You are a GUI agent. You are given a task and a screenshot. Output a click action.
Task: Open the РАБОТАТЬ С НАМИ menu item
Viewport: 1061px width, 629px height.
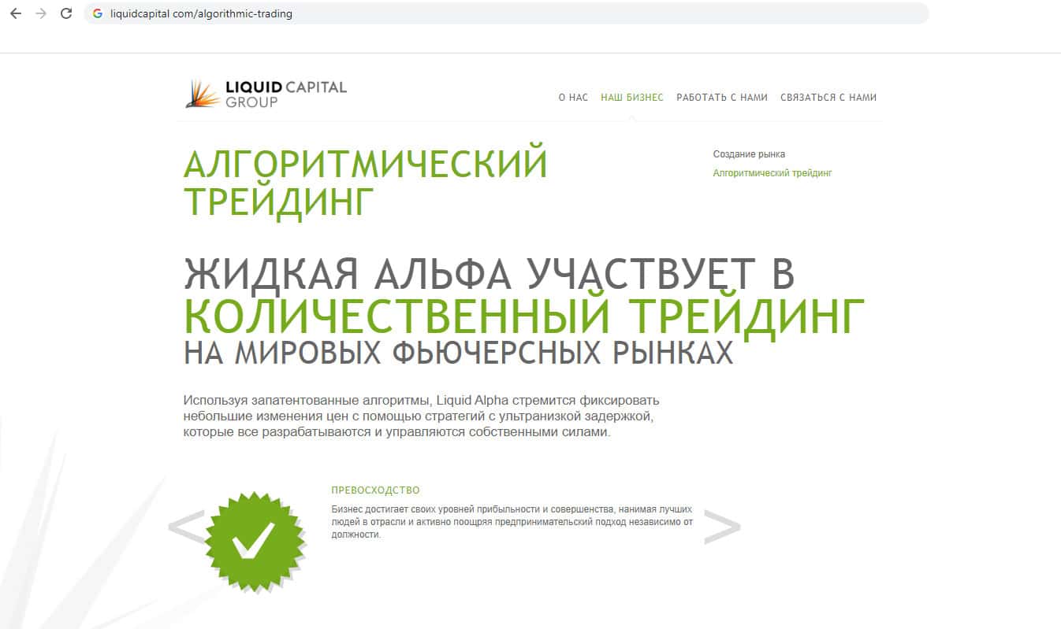[722, 98]
